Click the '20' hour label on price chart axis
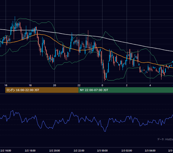Viewport: 173px width, 153px height. pos(54,85)
